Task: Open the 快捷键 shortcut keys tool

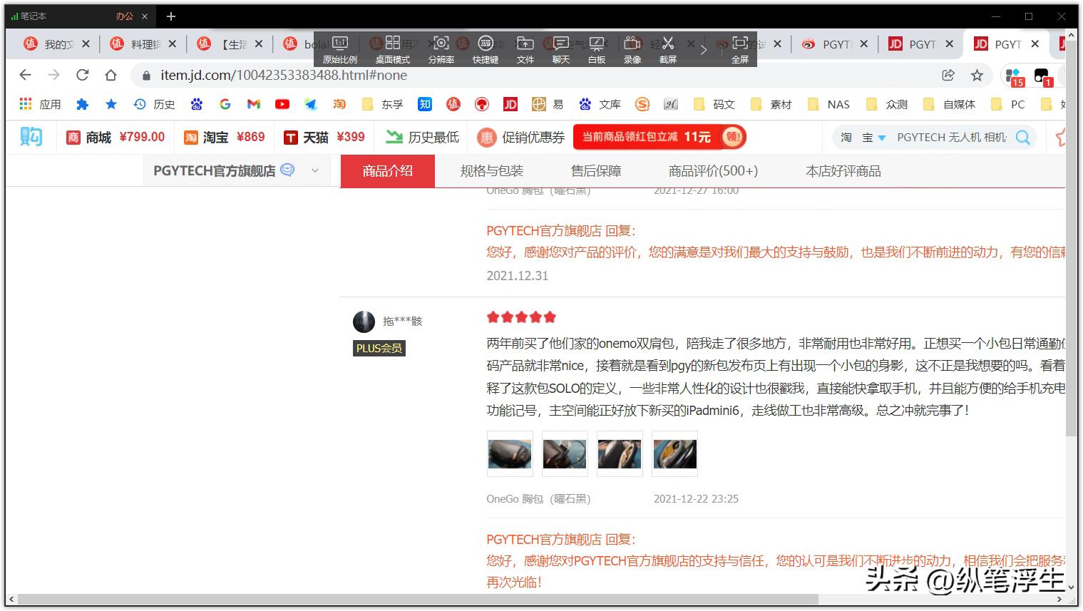Action: 485,50
